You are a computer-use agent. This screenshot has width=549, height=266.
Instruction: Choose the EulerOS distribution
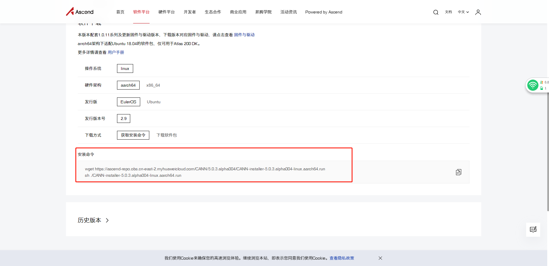pyautogui.click(x=128, y=102)
